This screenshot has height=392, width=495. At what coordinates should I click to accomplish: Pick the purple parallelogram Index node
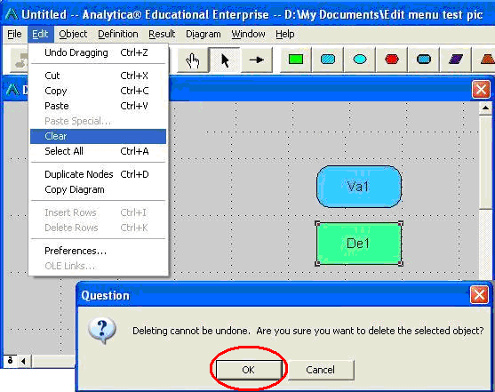tap(456, 60)
